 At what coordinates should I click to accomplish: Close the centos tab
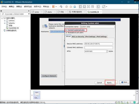point(42,12)
